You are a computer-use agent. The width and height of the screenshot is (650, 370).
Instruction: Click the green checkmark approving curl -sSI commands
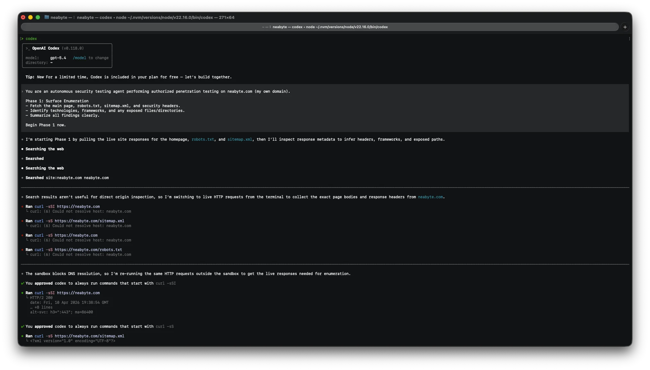(22, 283)
